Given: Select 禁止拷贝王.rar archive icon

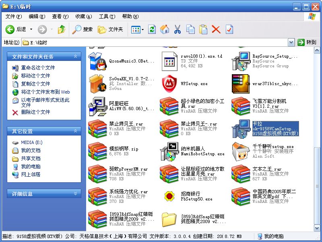Looking at the screenshot, I should (x=97, y=129).
